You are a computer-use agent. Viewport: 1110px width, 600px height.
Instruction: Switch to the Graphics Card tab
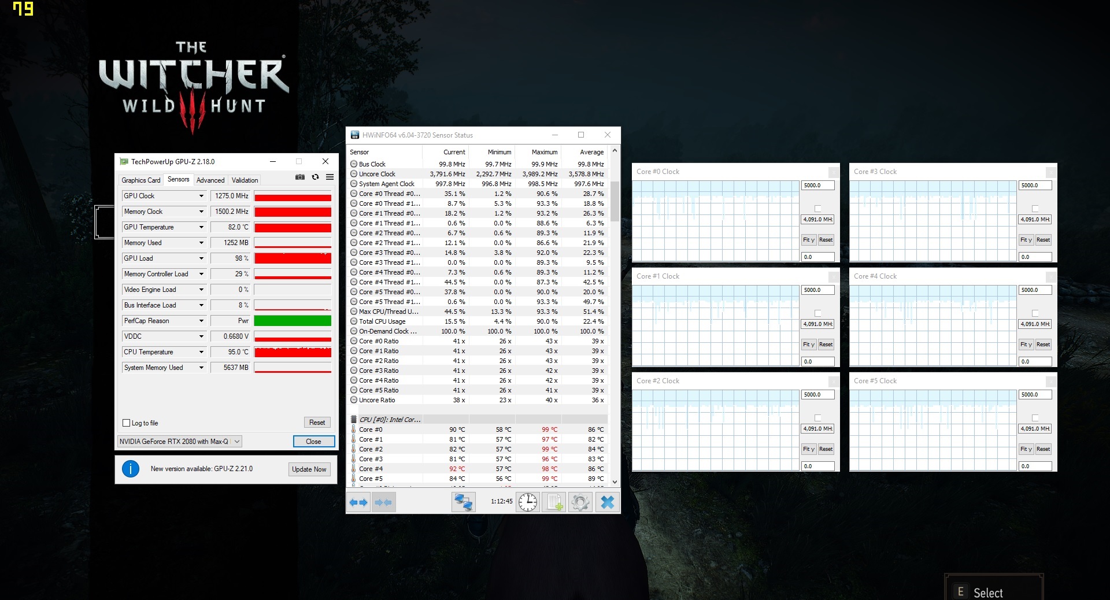pos(140,180)
